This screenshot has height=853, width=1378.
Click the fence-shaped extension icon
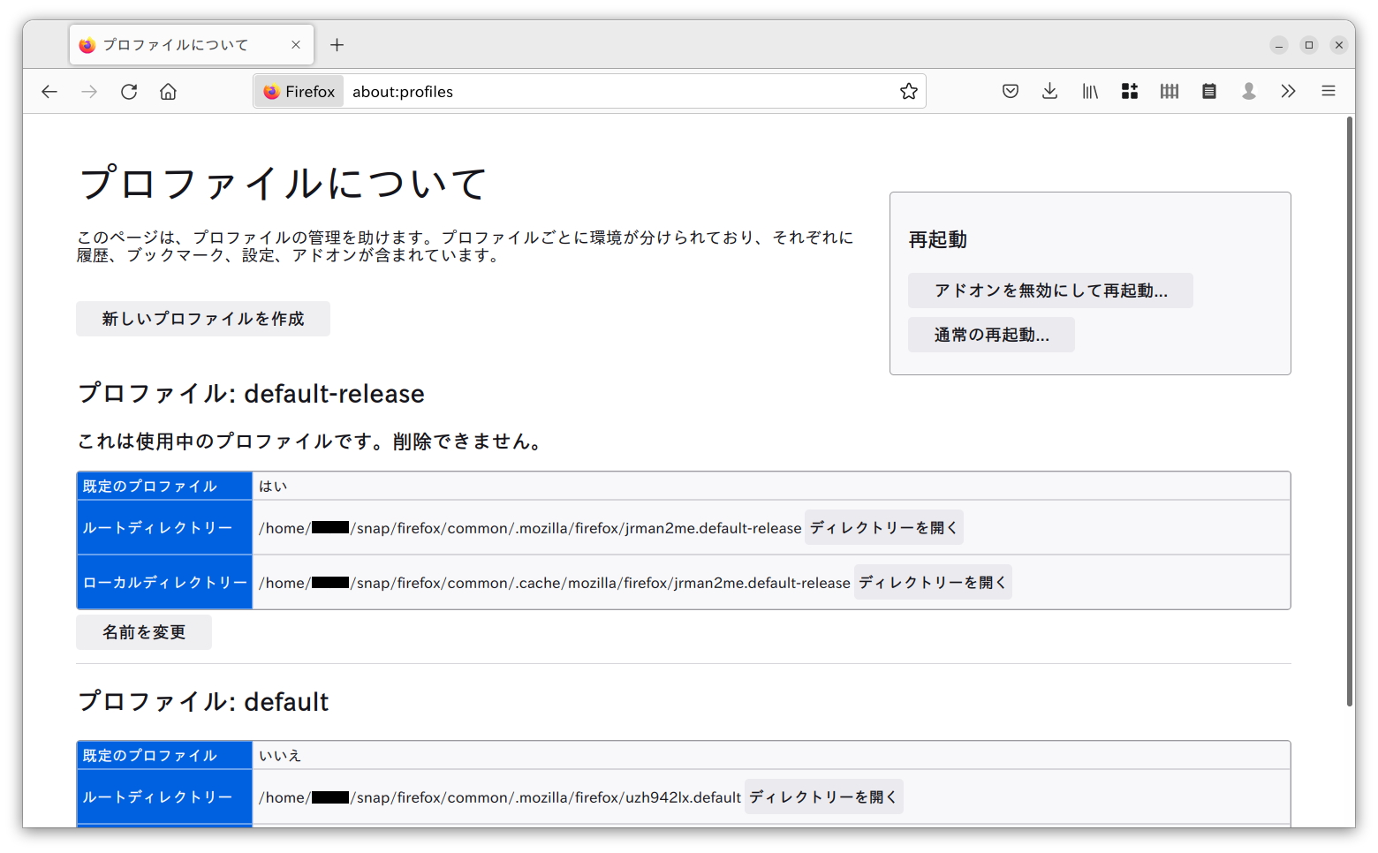click(1169, 91)
